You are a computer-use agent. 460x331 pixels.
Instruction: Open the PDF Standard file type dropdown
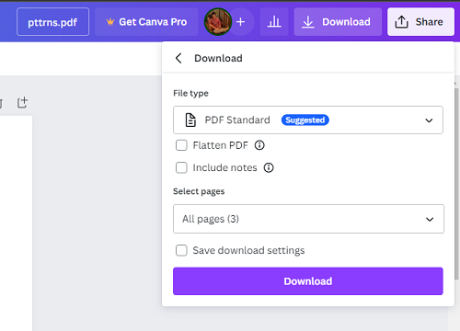308,120
